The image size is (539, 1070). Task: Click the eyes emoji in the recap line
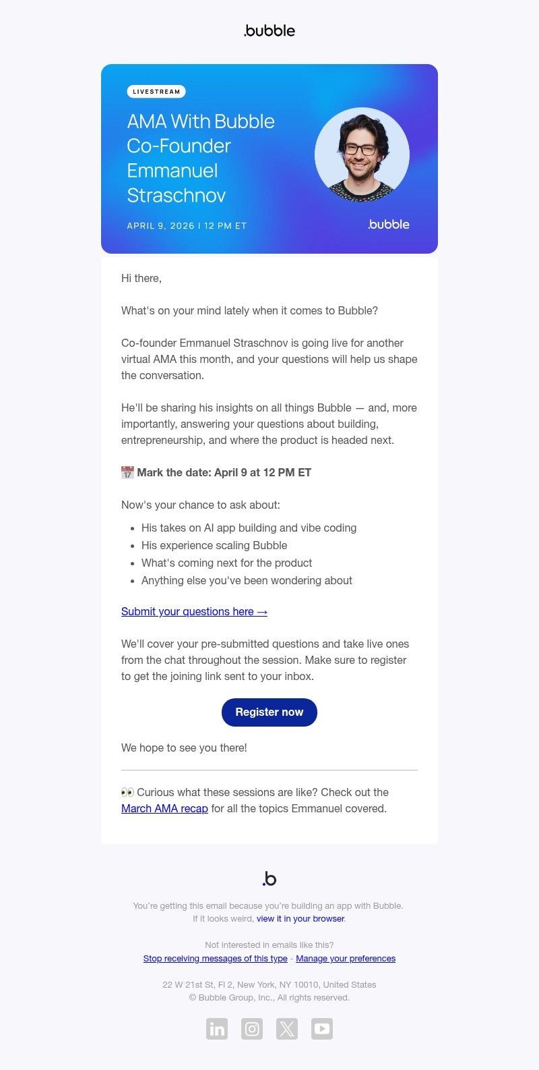pos(127,792)
